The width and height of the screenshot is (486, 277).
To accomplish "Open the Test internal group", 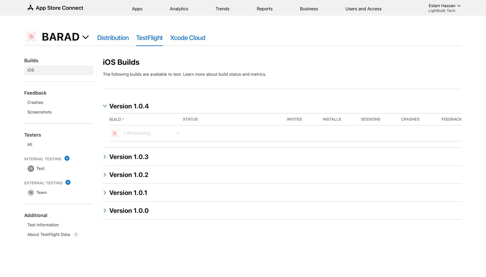I will click(x=40, y=169).
